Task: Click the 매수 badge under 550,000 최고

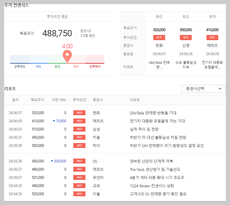Action: [x=186, y=37]
